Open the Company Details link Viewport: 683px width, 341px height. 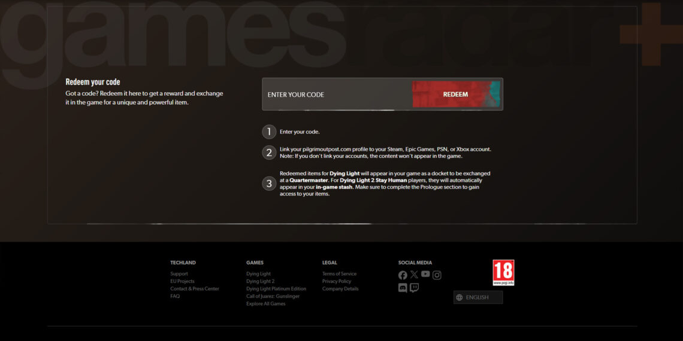(x=341, y=289)
